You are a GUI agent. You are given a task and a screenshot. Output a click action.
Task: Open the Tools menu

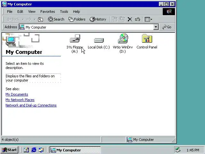point(64,12)
